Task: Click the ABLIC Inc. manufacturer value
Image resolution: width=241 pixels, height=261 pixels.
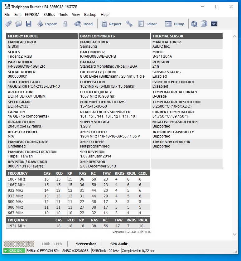Action: pyautogui.click(x=161, y=46)
